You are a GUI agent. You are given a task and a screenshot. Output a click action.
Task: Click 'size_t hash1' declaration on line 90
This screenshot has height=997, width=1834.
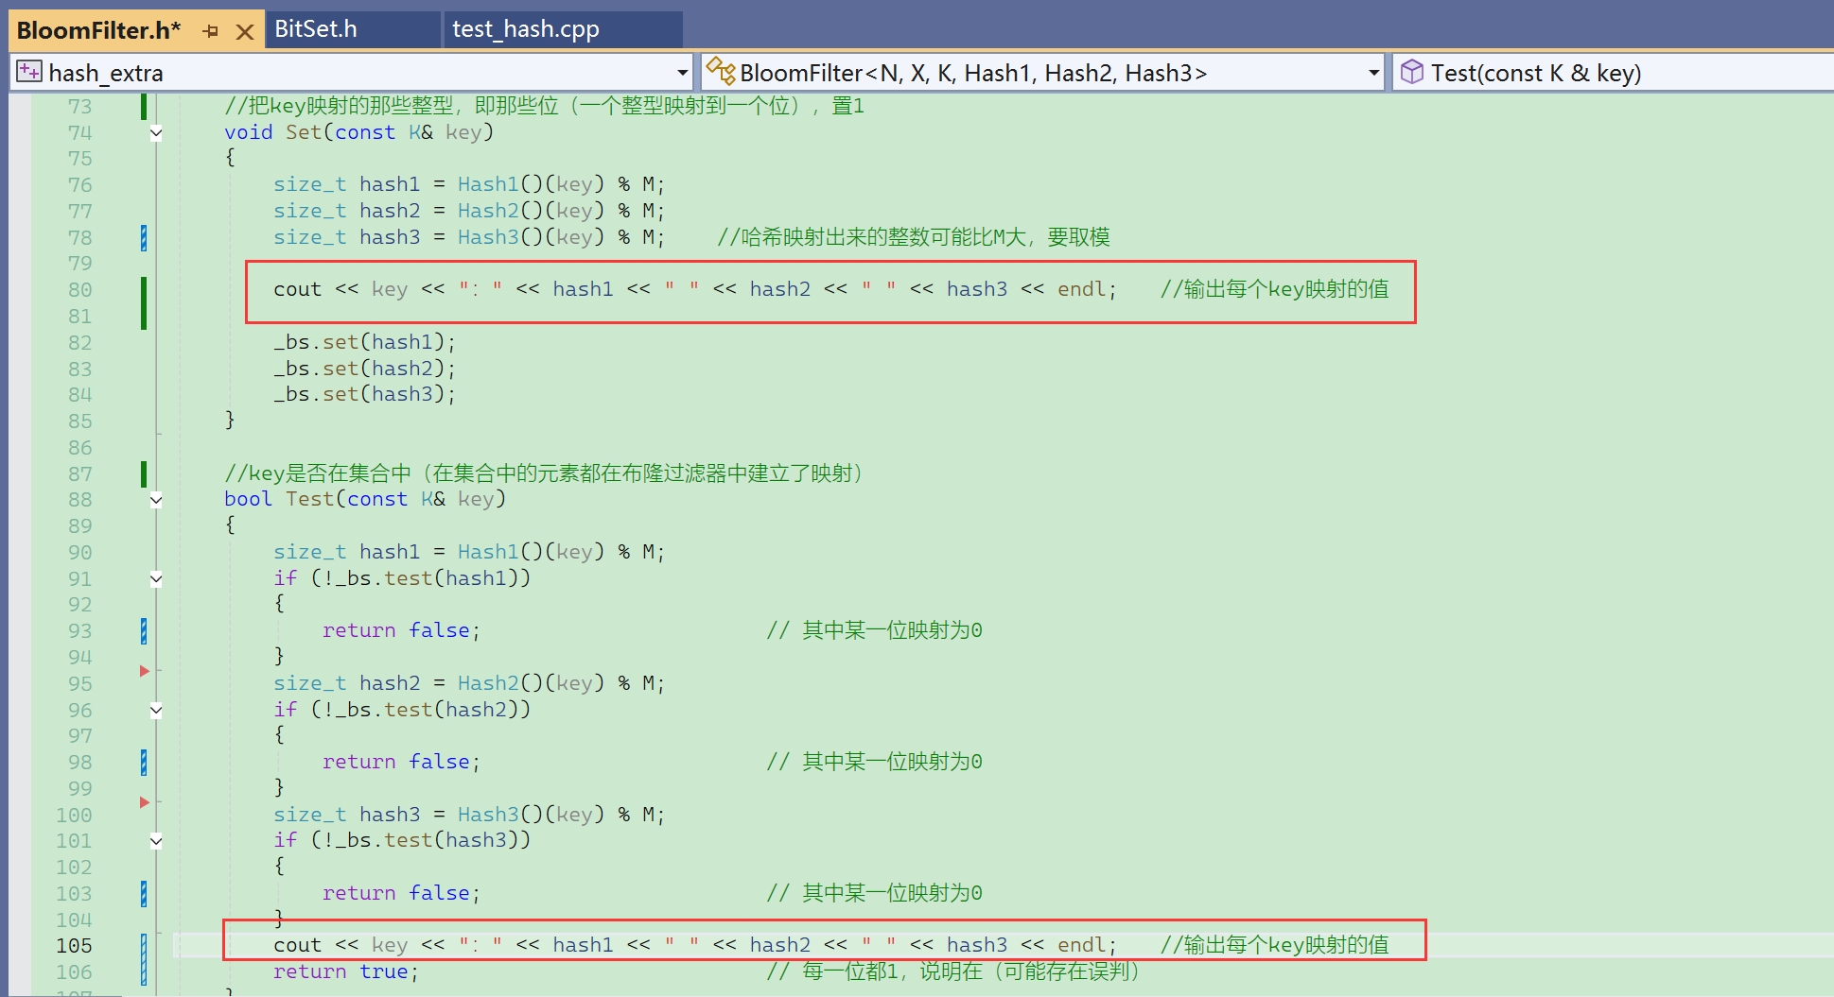tap(347, 552)
